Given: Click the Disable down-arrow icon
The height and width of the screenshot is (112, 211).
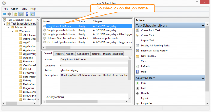Looking at the screenshot, I should pyautogui.click(x=137, y=93).
